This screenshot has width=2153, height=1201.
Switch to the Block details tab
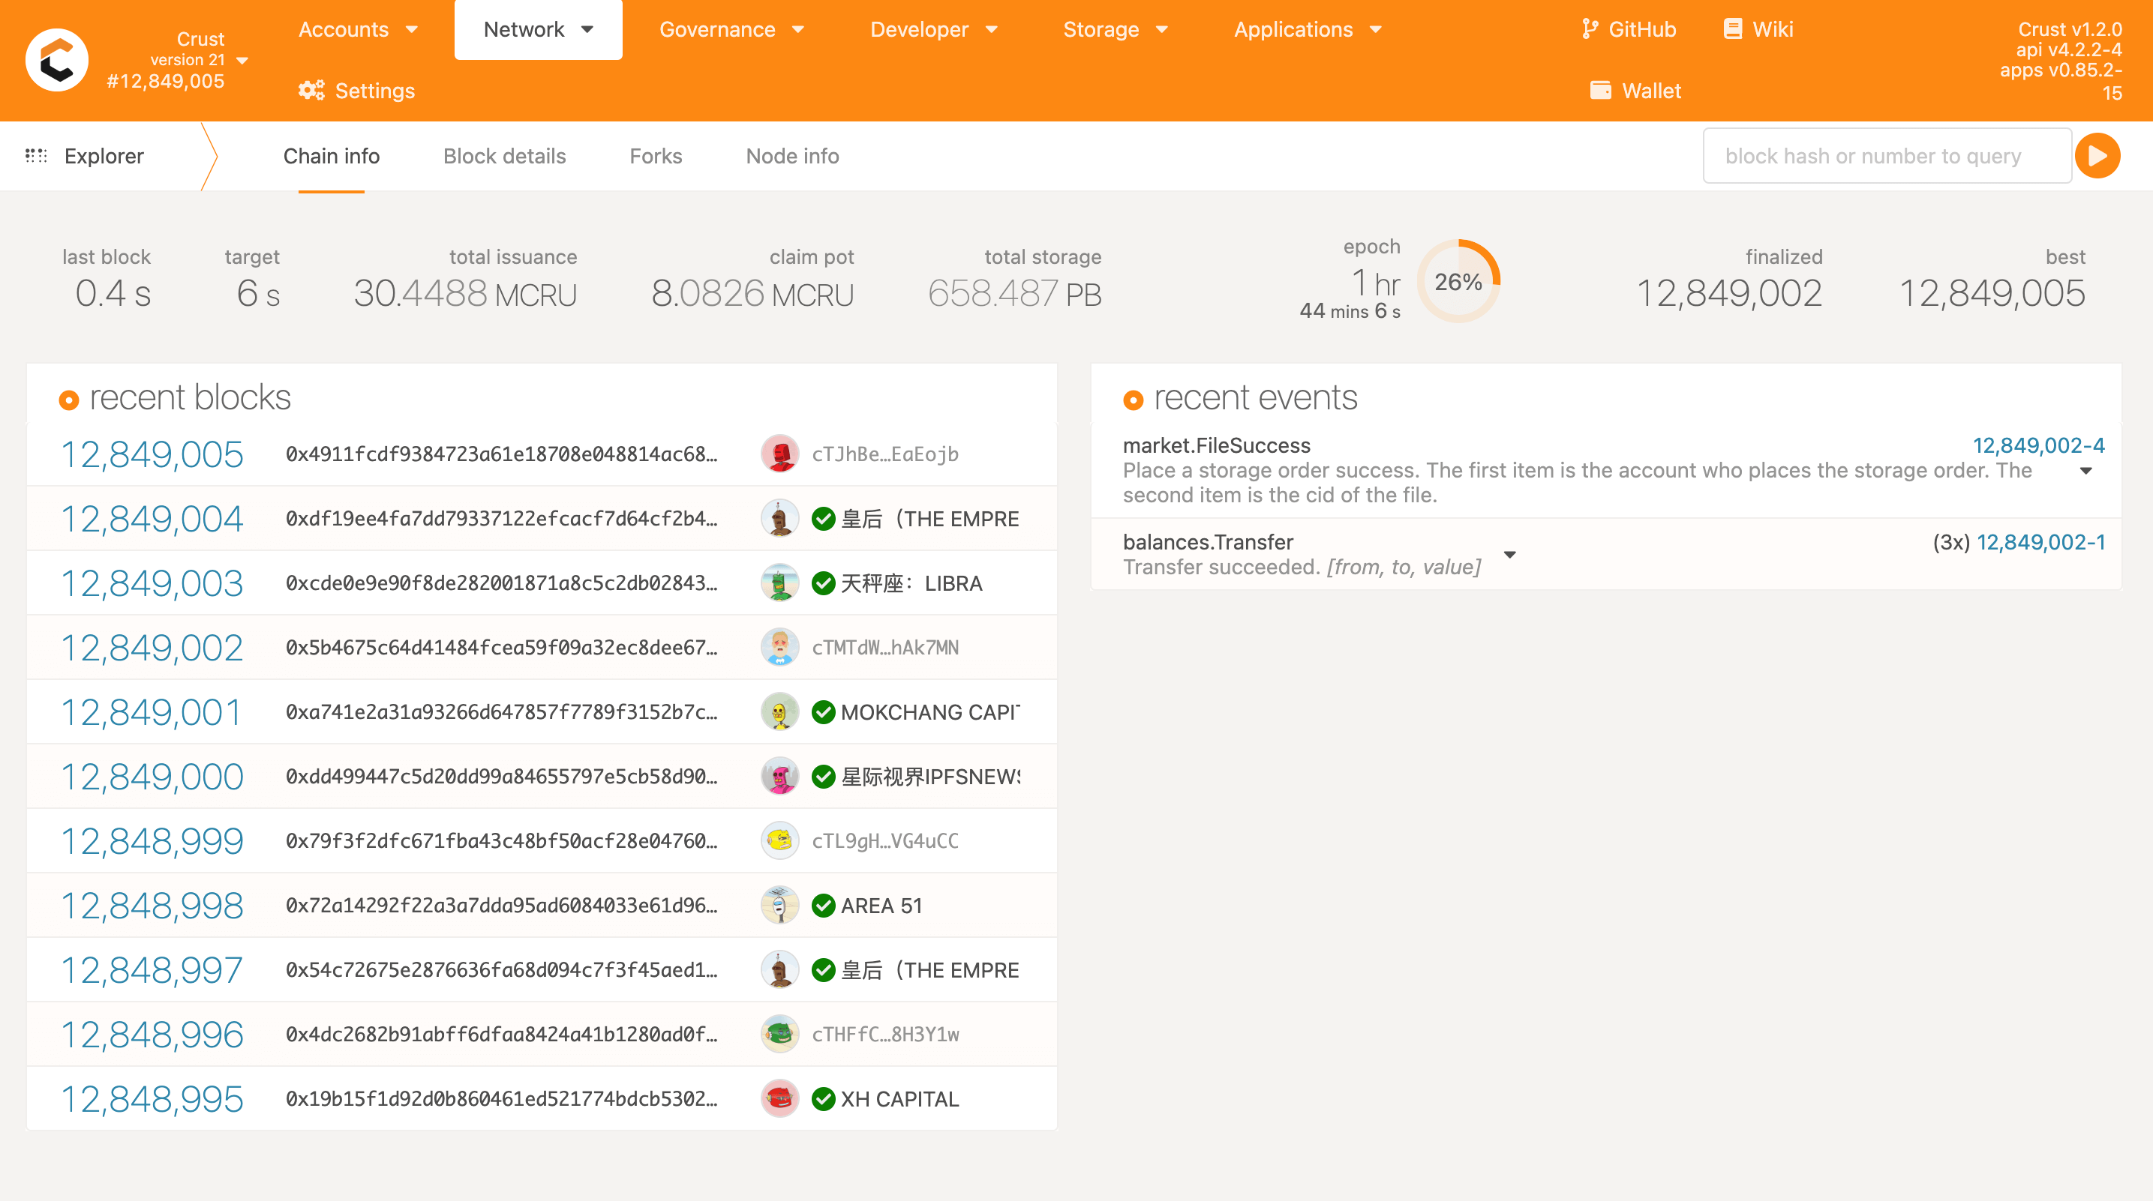(x=504, y=156)
